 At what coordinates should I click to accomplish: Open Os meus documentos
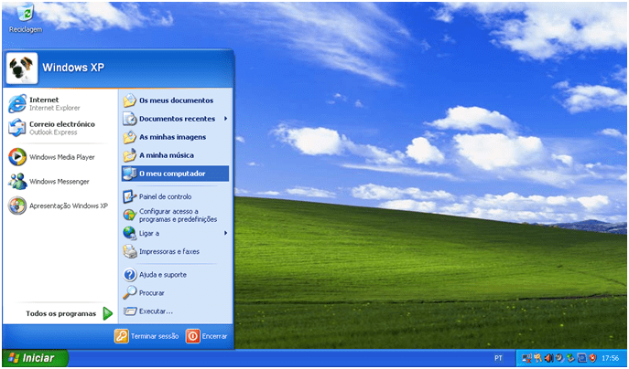[176, 100]
